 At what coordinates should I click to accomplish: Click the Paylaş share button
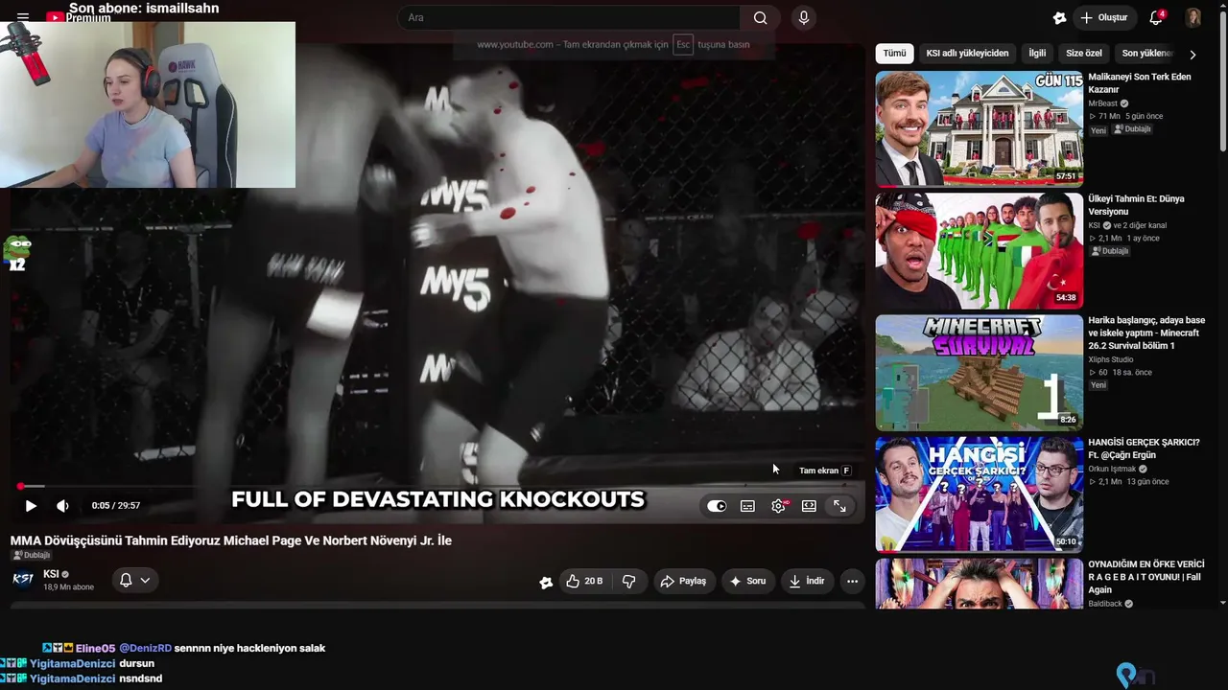click(684, 581)
